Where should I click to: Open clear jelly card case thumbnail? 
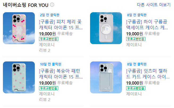pyautogui.click(x=106, y=77)
